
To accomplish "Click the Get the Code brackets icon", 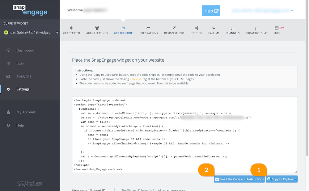I will 123,28.
